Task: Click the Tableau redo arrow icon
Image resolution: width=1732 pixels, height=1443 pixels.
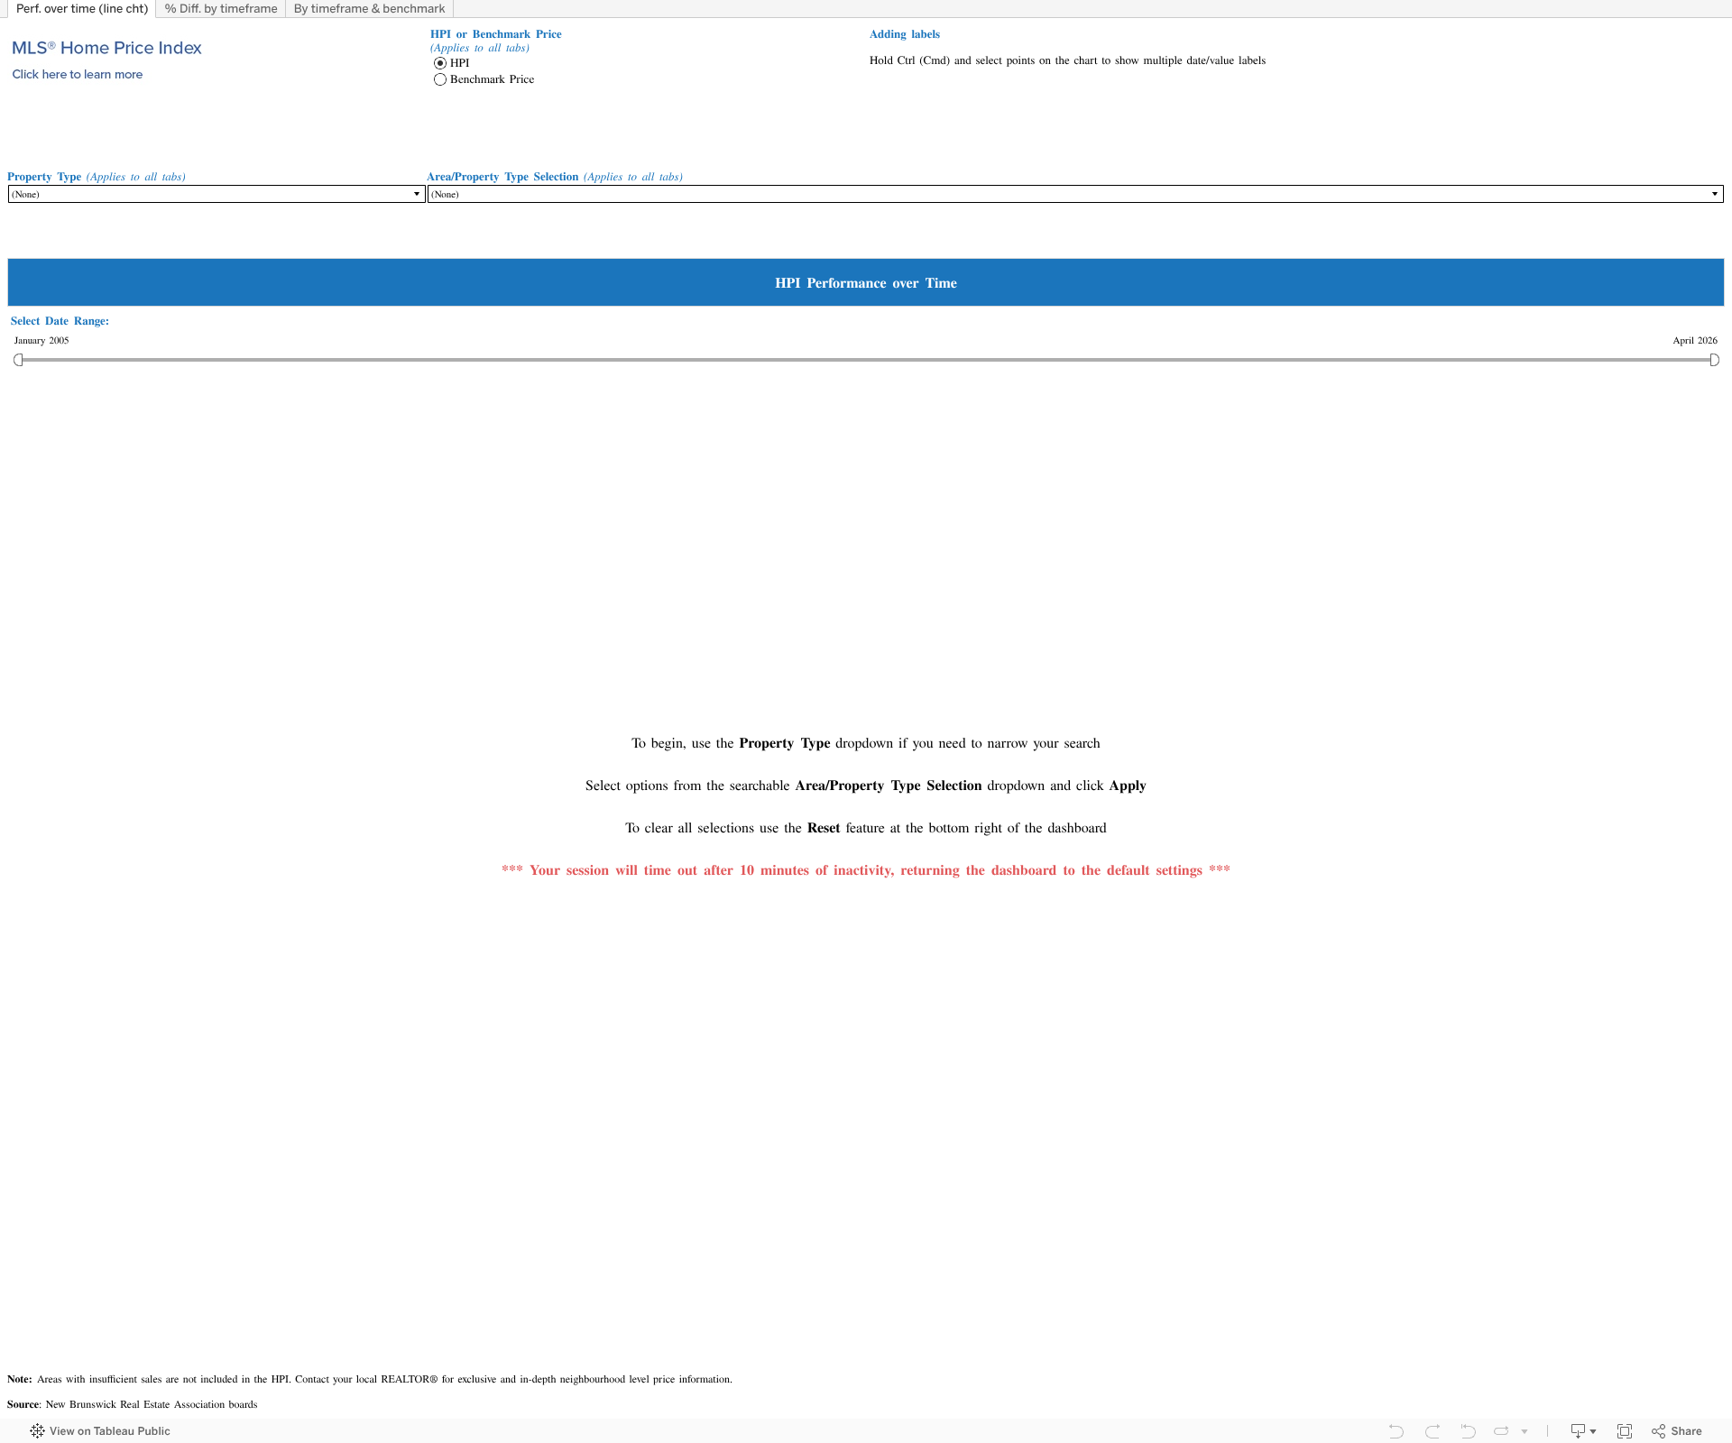Action: point(1433,1431)
